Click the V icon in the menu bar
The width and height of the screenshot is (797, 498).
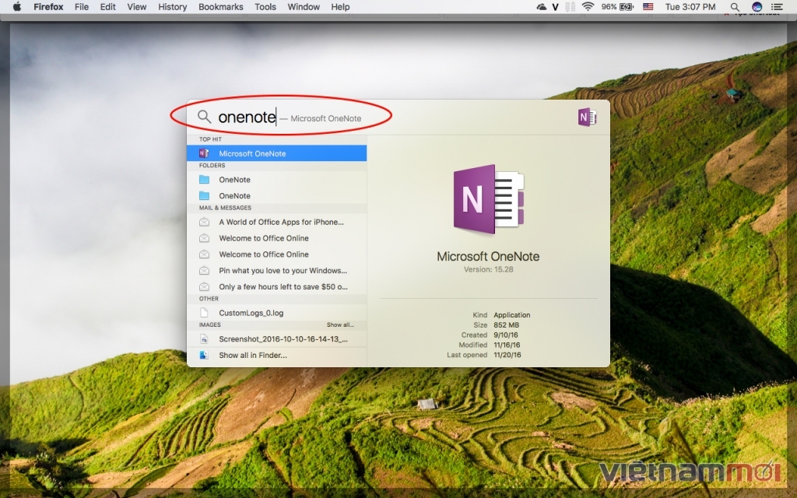[555, 7]
